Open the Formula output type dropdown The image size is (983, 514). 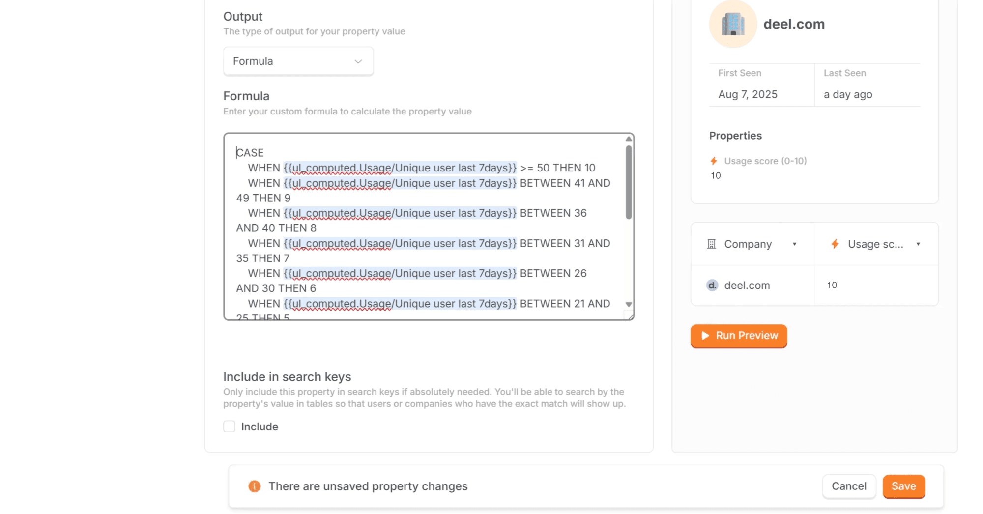click(x=298, y=61)
